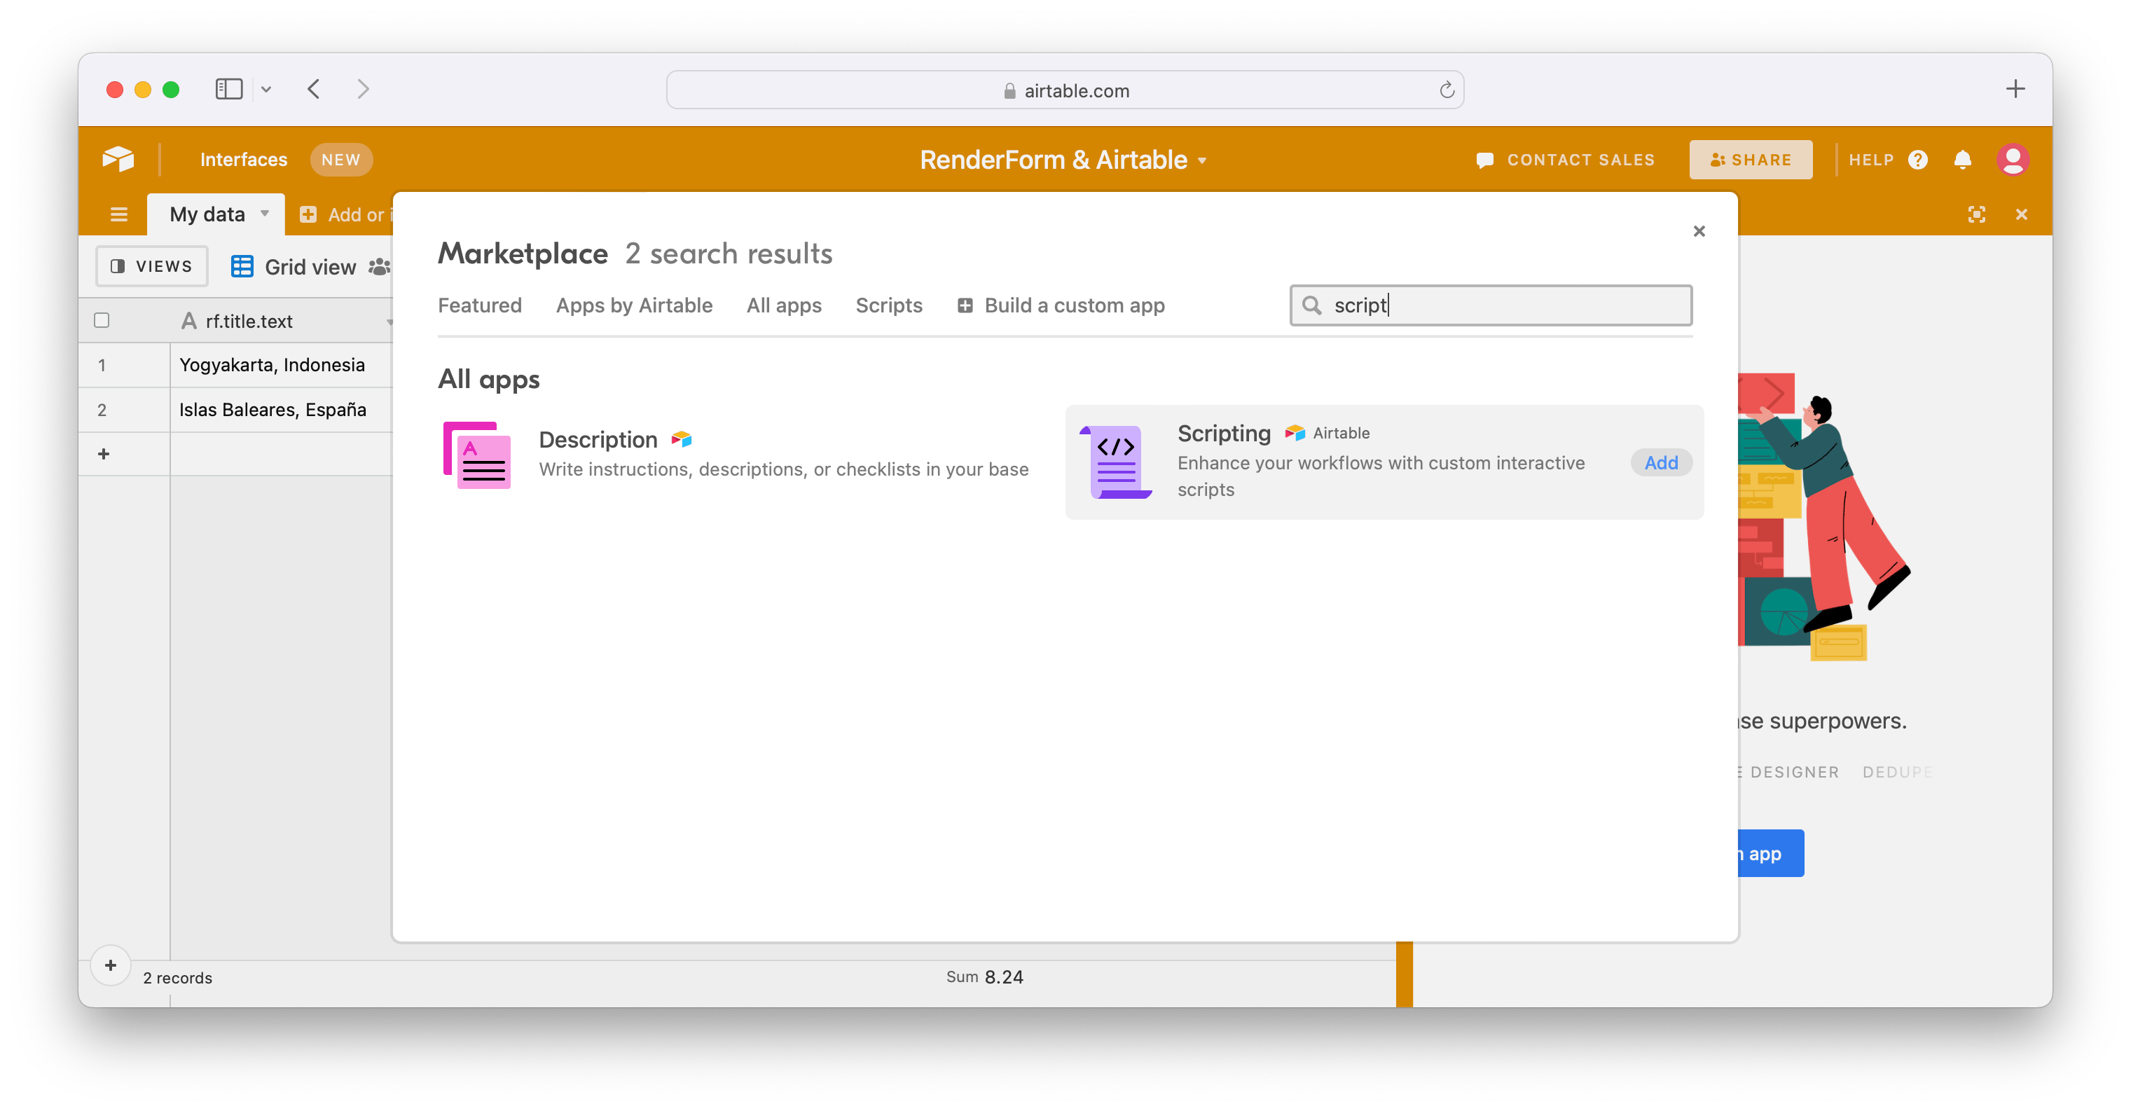Open the hamburger tables list menu

118,214
